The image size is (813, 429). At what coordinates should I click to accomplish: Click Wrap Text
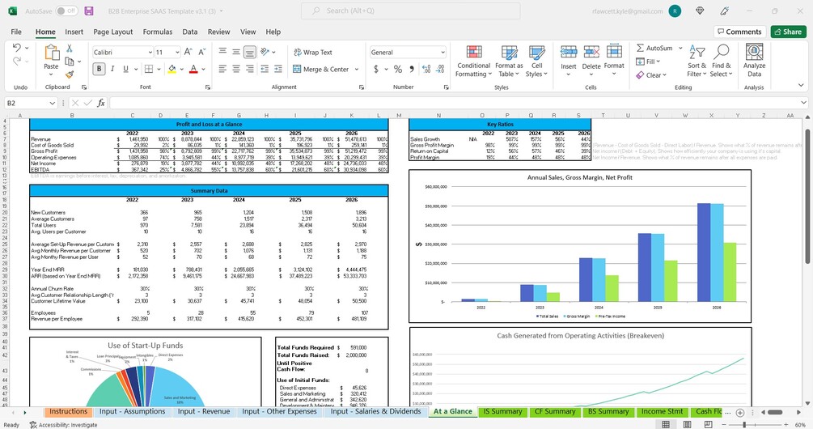tap(312, 53)
